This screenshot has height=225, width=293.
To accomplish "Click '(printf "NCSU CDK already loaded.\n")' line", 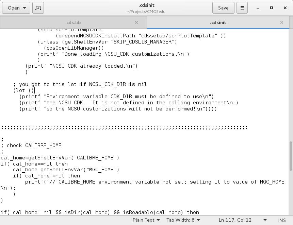I will pyautogui.click(x=81, y=66).
